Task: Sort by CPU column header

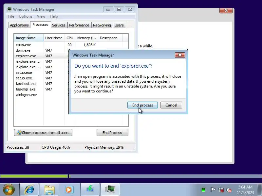Action: 70,38
